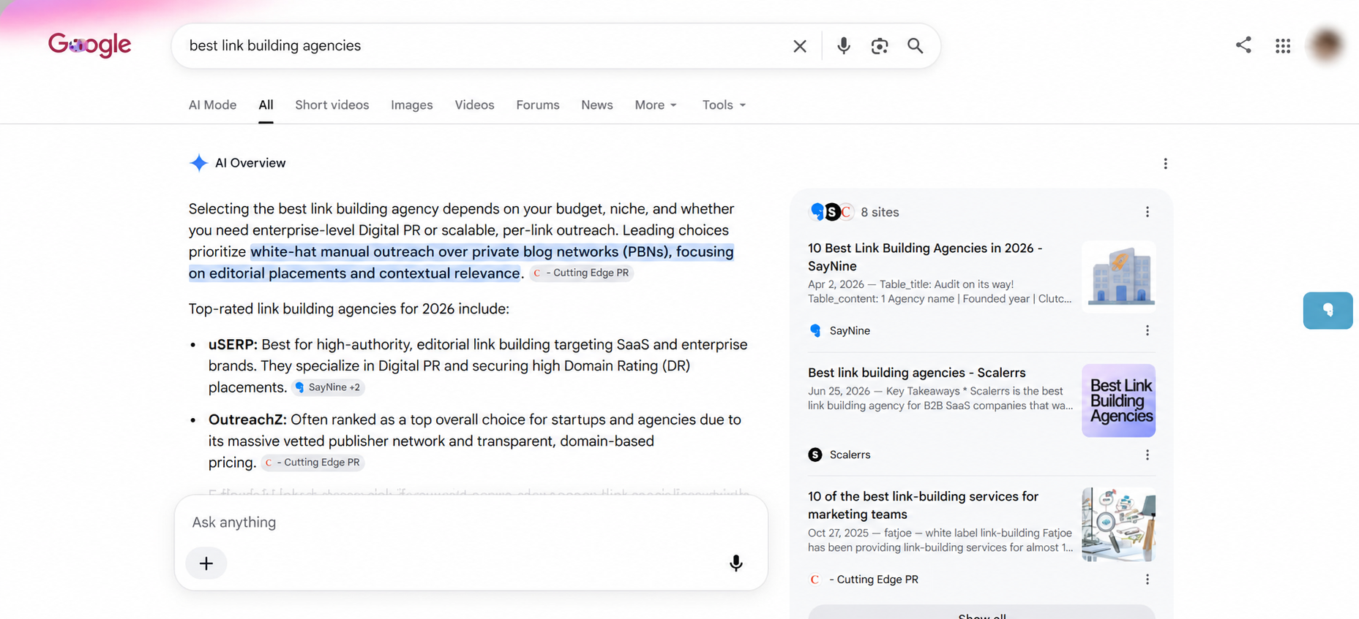Click the SayNine +2 citation chip

pyautogui.click(x=328, y=387)
